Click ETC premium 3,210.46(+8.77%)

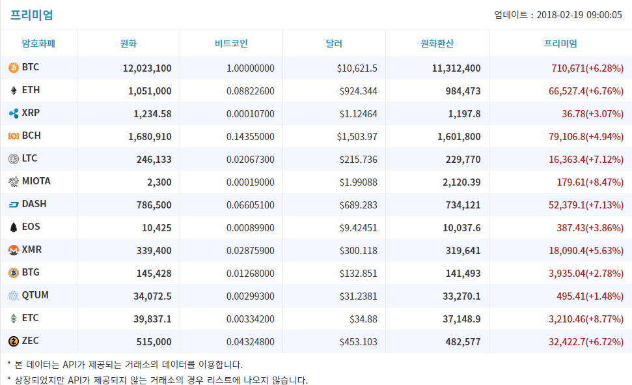(x=586, y=319)
